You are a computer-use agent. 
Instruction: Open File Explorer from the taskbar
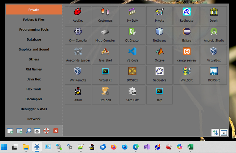(x=26, y=147)
